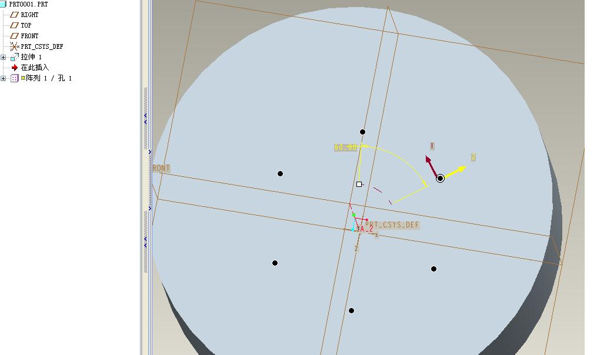
Task: Click the lower-right black pattern dot
Action: click(x=433, y=269)
